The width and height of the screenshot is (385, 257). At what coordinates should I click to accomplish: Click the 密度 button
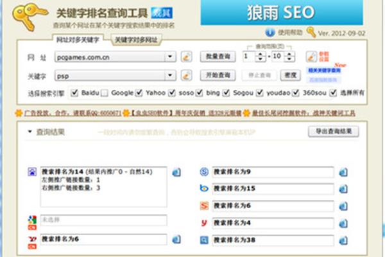(x=291, y=75)
